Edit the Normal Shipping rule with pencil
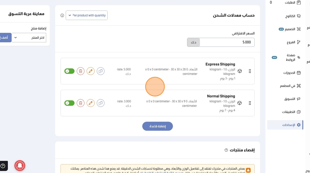 (91, 103)
